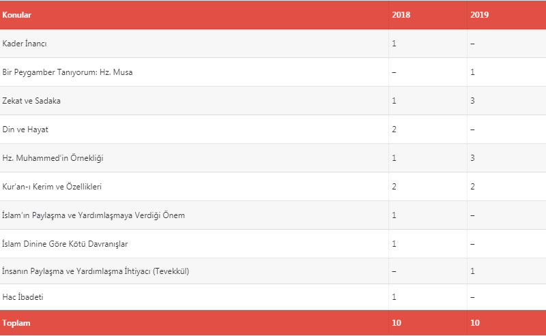
Task: Select the 2019 value for Zekat ve Sadaka
Action: click(x=472, y=101)
